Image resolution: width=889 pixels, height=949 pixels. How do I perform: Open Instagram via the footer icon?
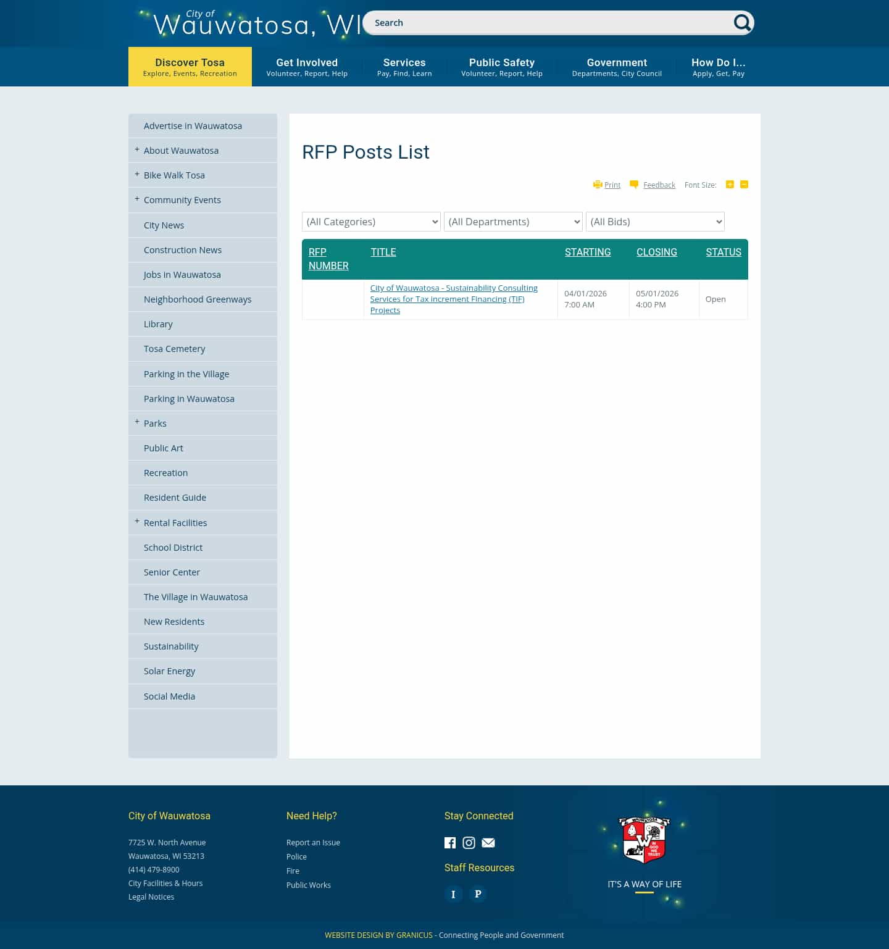(x=469, y=843)
